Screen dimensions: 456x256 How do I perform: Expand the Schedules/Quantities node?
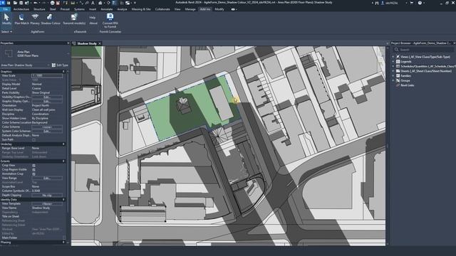393,66
